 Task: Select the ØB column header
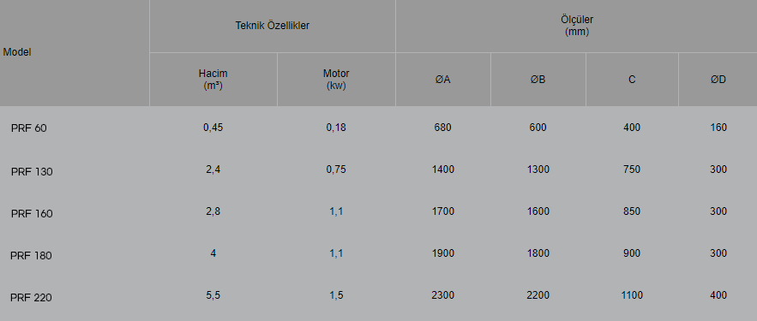tap(538, 80)
